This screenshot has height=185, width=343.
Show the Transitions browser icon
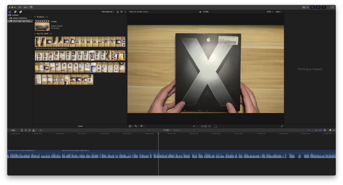[x=334, y=130]
